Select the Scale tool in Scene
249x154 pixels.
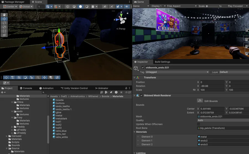tap(4, 27)
